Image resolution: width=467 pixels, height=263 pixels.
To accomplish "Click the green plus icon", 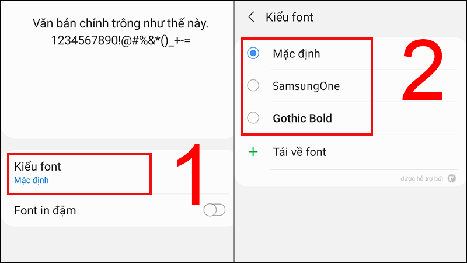I will 253,152.
